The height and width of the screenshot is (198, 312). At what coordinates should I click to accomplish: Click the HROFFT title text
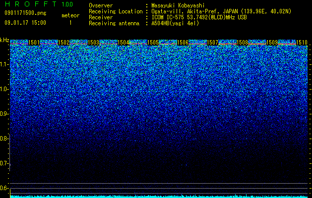(x=31, y=4)
